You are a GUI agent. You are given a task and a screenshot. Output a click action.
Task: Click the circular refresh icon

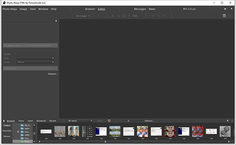pyautogui.click(x=109, y=121)
